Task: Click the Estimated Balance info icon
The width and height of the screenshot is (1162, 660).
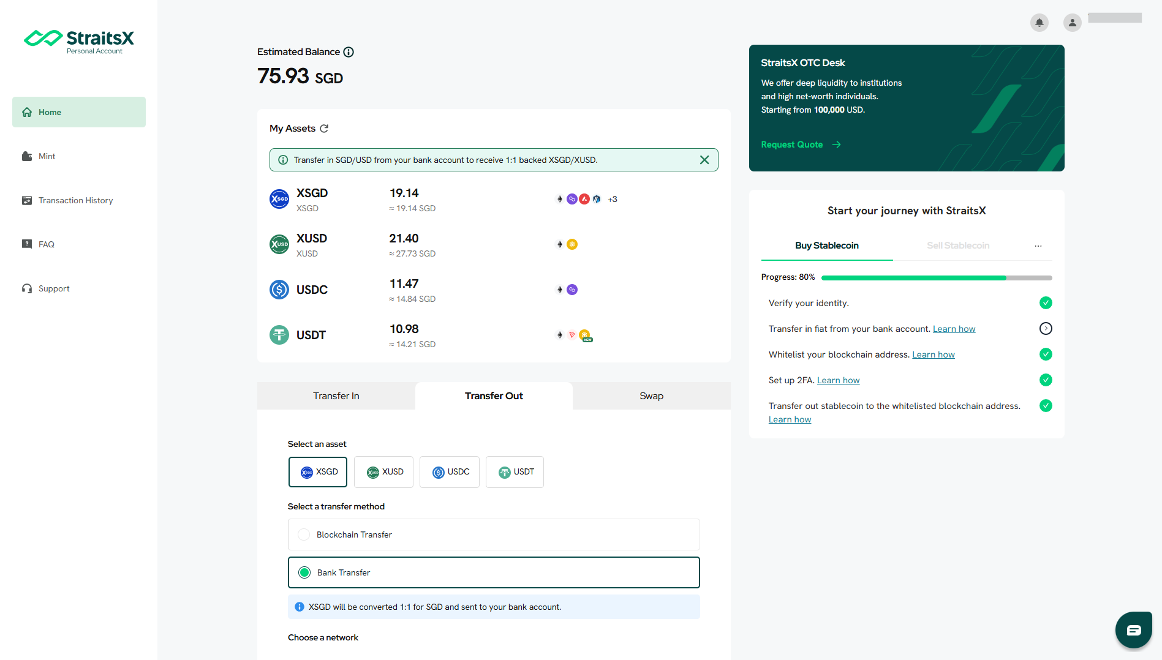Action: 349,52
